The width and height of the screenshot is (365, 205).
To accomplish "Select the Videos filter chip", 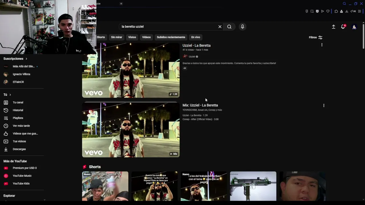I will 146,37.
